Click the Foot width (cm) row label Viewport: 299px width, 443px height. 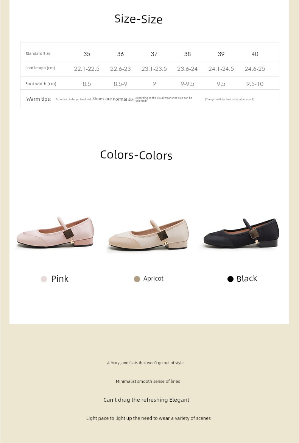tap(40, 84)
